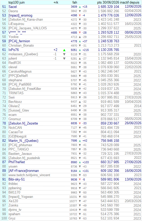The image size is (142, 221).
Task: Click the red down arrow in Bibi-sky-51's row
Action: point(80,179)
